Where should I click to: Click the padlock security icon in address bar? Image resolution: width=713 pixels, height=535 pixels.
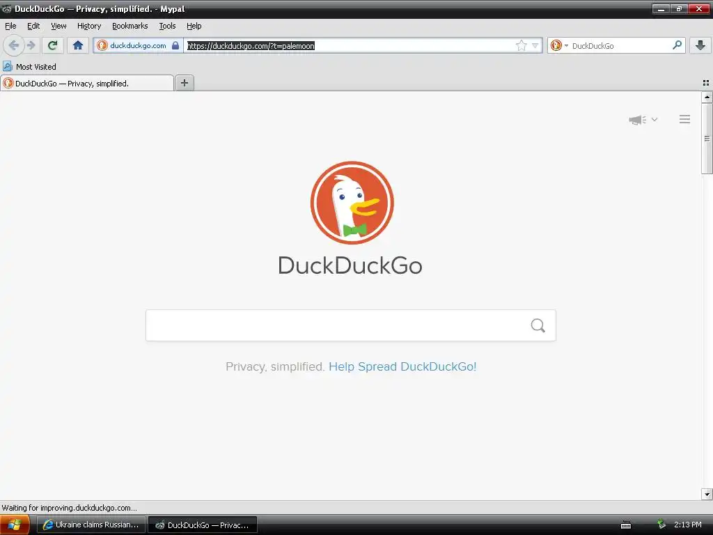click(175, 45)
